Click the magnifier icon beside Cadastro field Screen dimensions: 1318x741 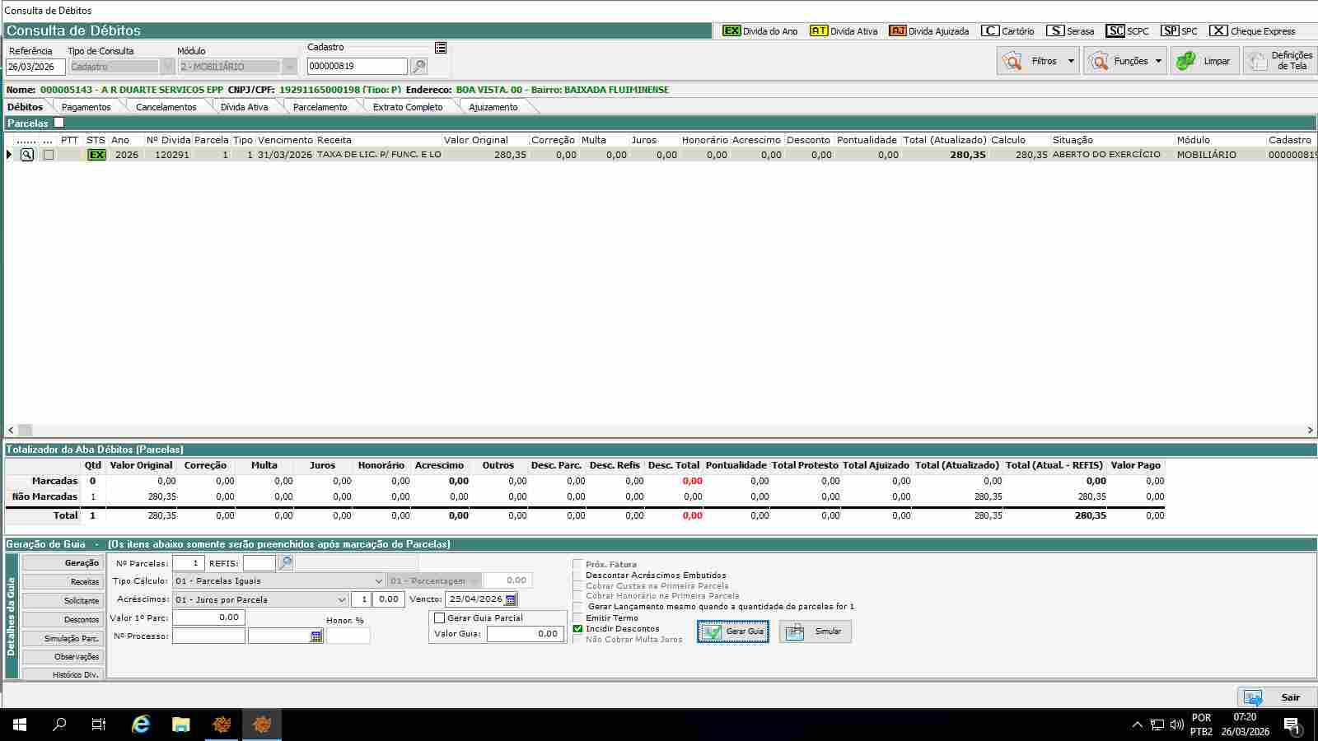point(418,67)
